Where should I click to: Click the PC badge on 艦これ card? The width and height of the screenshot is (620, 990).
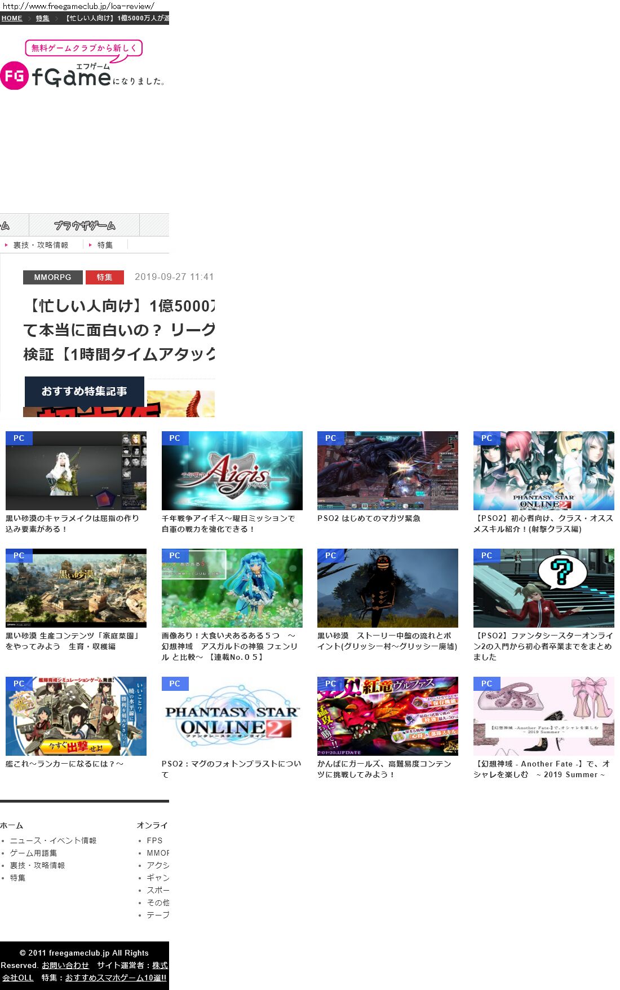[19, 684]
